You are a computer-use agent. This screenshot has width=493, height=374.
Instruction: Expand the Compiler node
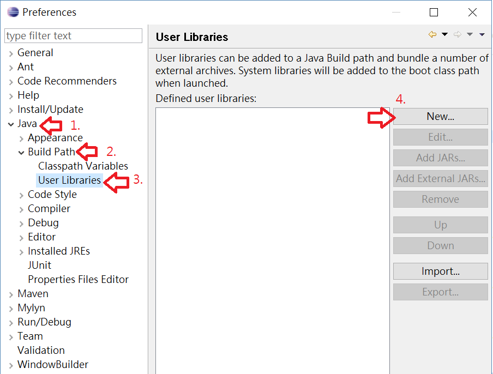(21, 209)
